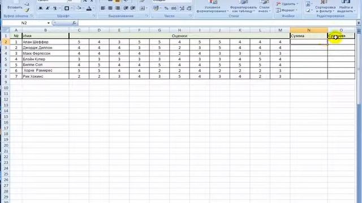Click the Clear eraser icon in Editing group

click(x=308, y=10)
